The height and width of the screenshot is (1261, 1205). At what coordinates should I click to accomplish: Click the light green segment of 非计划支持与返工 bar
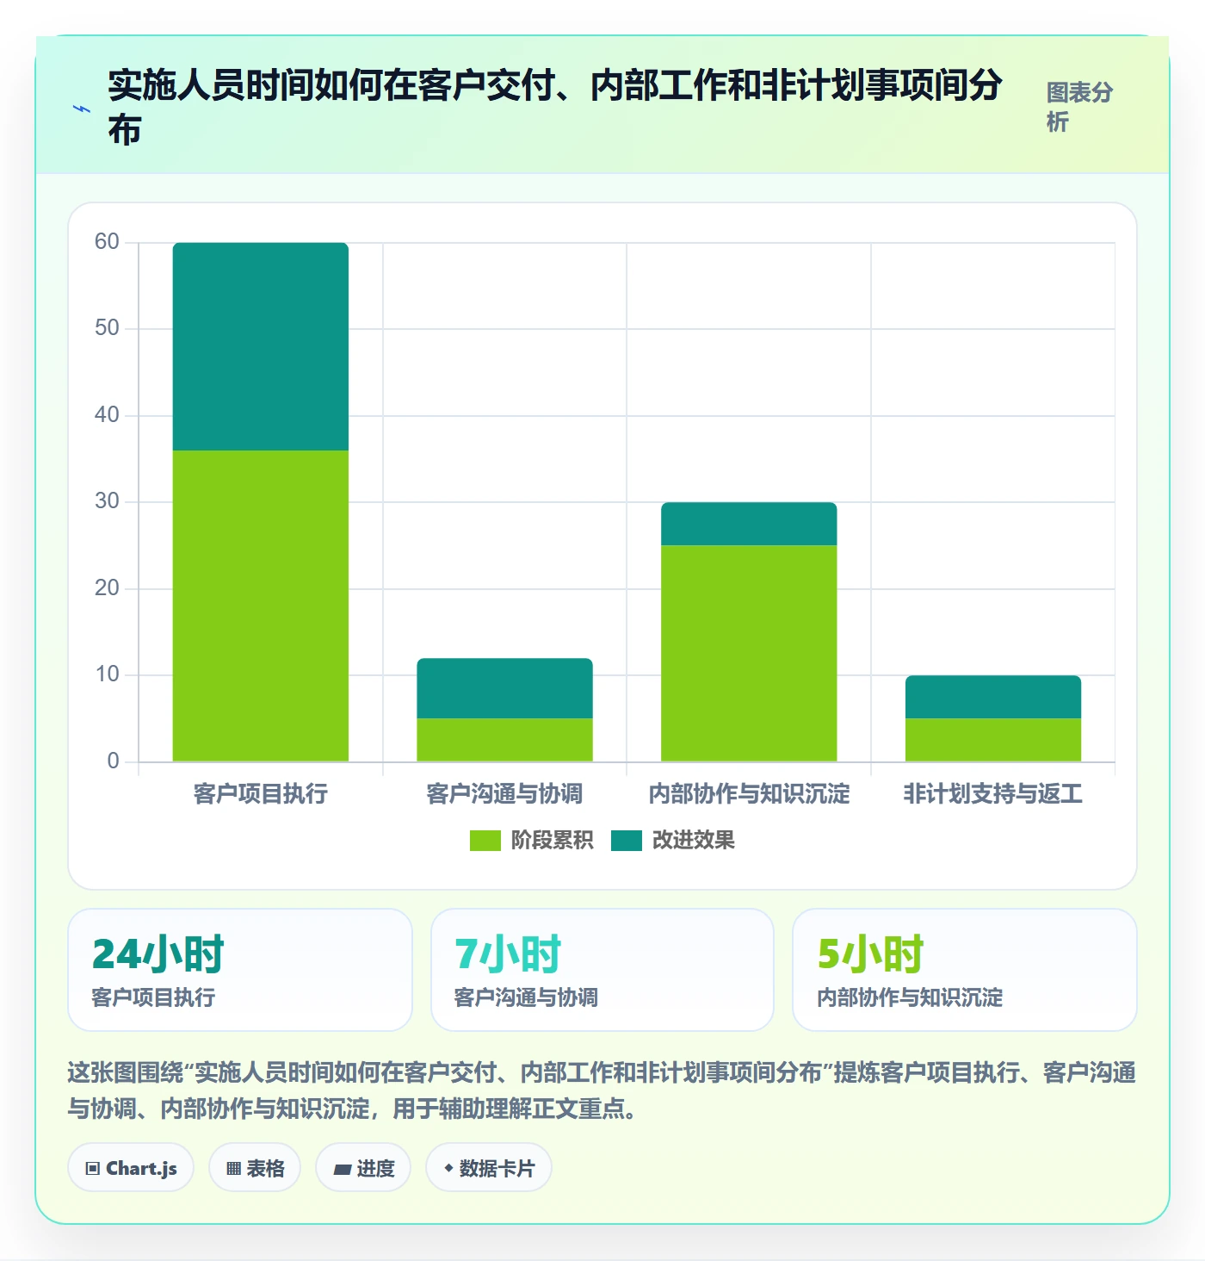point(993,740)
